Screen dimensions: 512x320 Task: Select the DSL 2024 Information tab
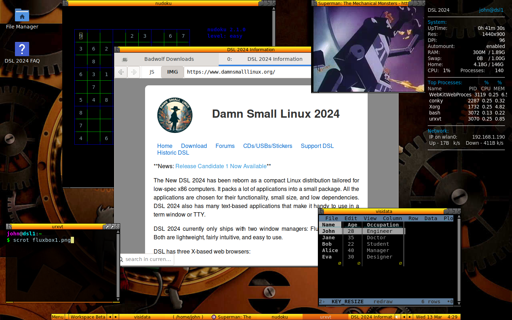click(265, 59)
